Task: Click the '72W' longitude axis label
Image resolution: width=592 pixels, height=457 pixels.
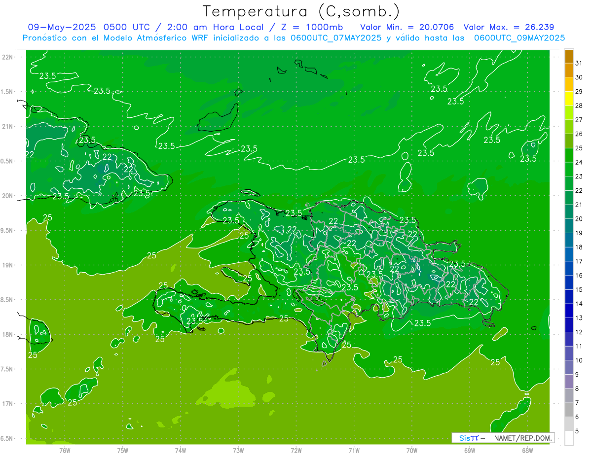Action: (x=296, y=450)
